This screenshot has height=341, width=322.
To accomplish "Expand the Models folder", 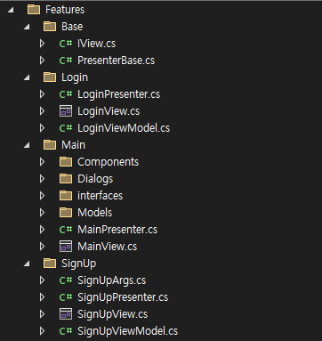I will click(42, 213).
